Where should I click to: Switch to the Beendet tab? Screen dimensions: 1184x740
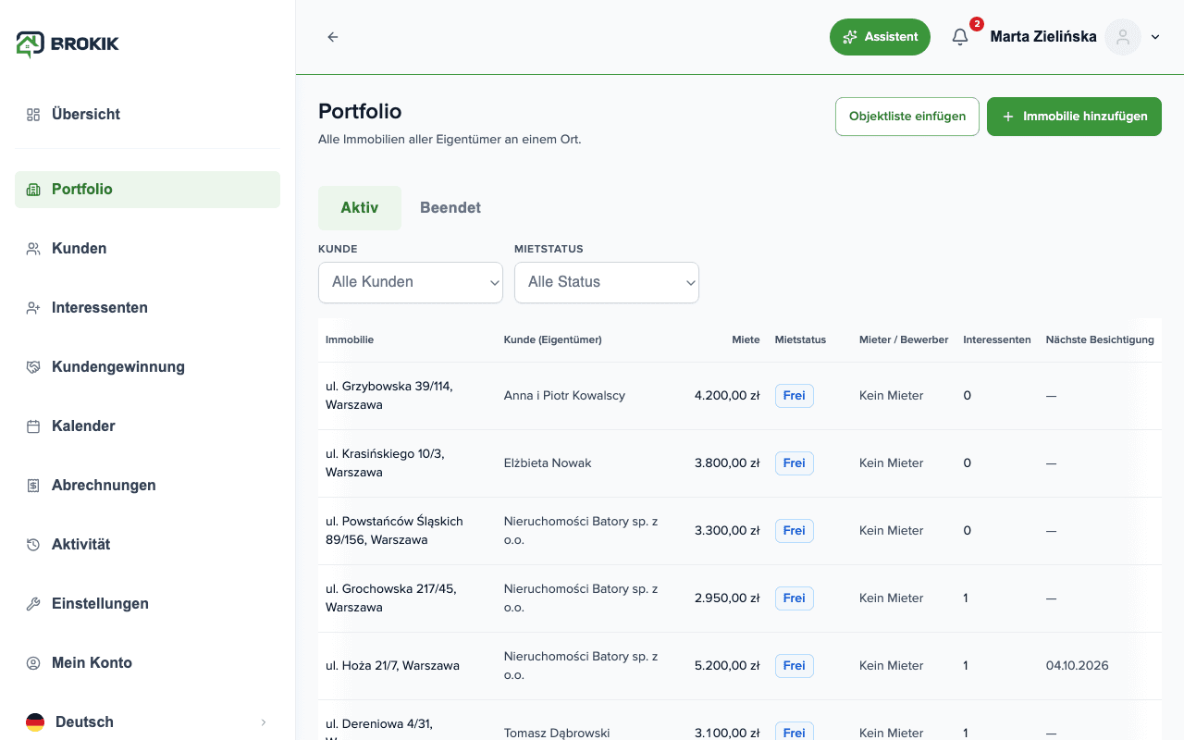click(x=450, y=208)
